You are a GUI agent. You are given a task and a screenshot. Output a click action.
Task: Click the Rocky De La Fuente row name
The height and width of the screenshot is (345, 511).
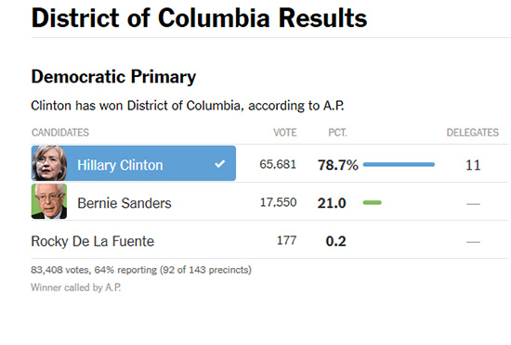93,241
